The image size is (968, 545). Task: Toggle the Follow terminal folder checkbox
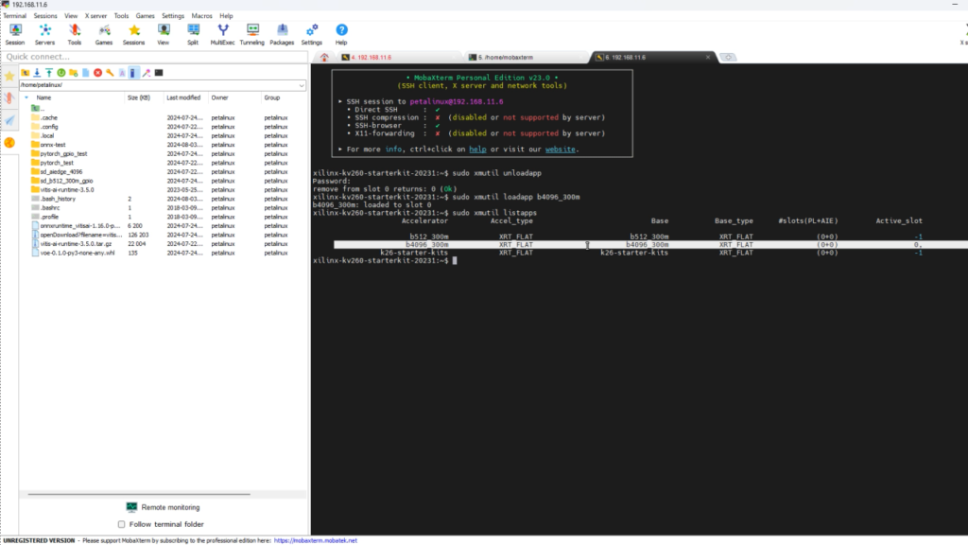click(x=121, y=523)
